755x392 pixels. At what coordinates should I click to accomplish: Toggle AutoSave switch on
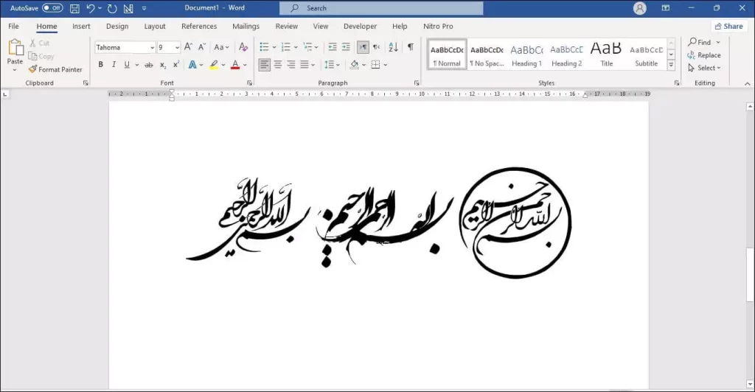point(52,7)
